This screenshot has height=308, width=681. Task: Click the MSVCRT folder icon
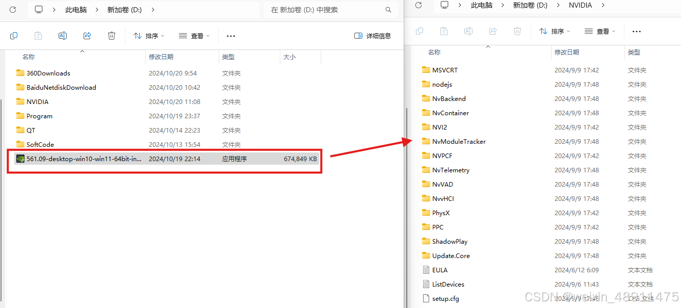pyautogui.click(x=426, y=70)
